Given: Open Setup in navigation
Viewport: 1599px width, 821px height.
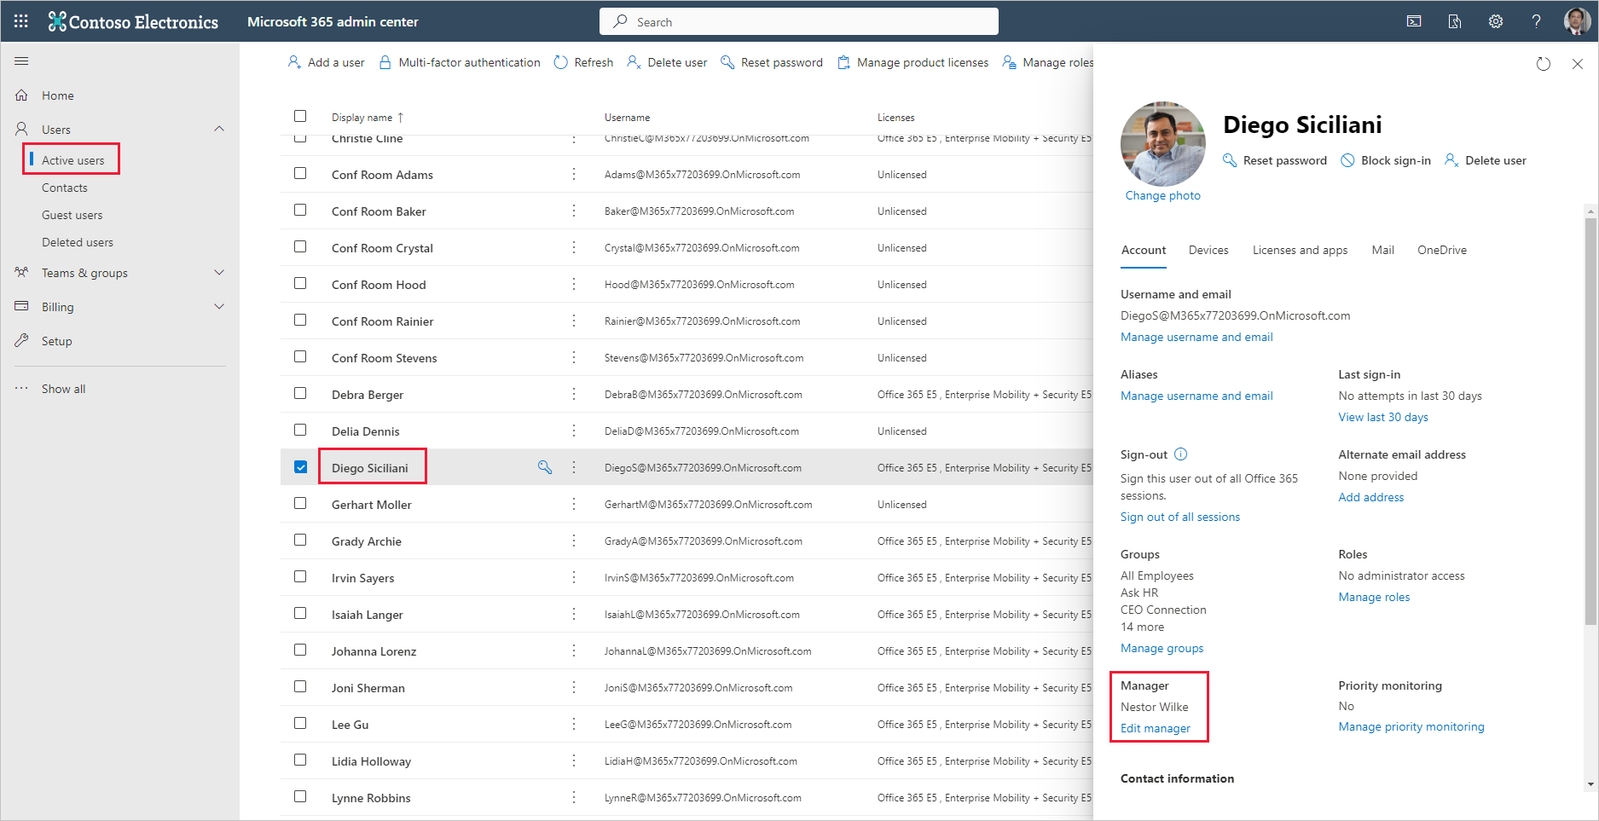Looking at the screenshot, I should pyautogui.click(x=57, y=341).
